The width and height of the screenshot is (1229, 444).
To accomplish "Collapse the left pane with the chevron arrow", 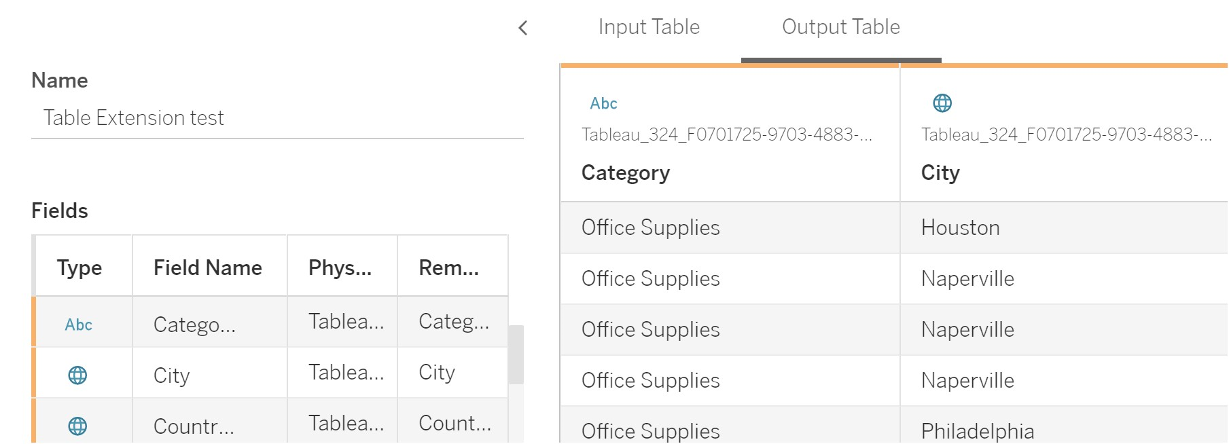I will tap(522, 28).
